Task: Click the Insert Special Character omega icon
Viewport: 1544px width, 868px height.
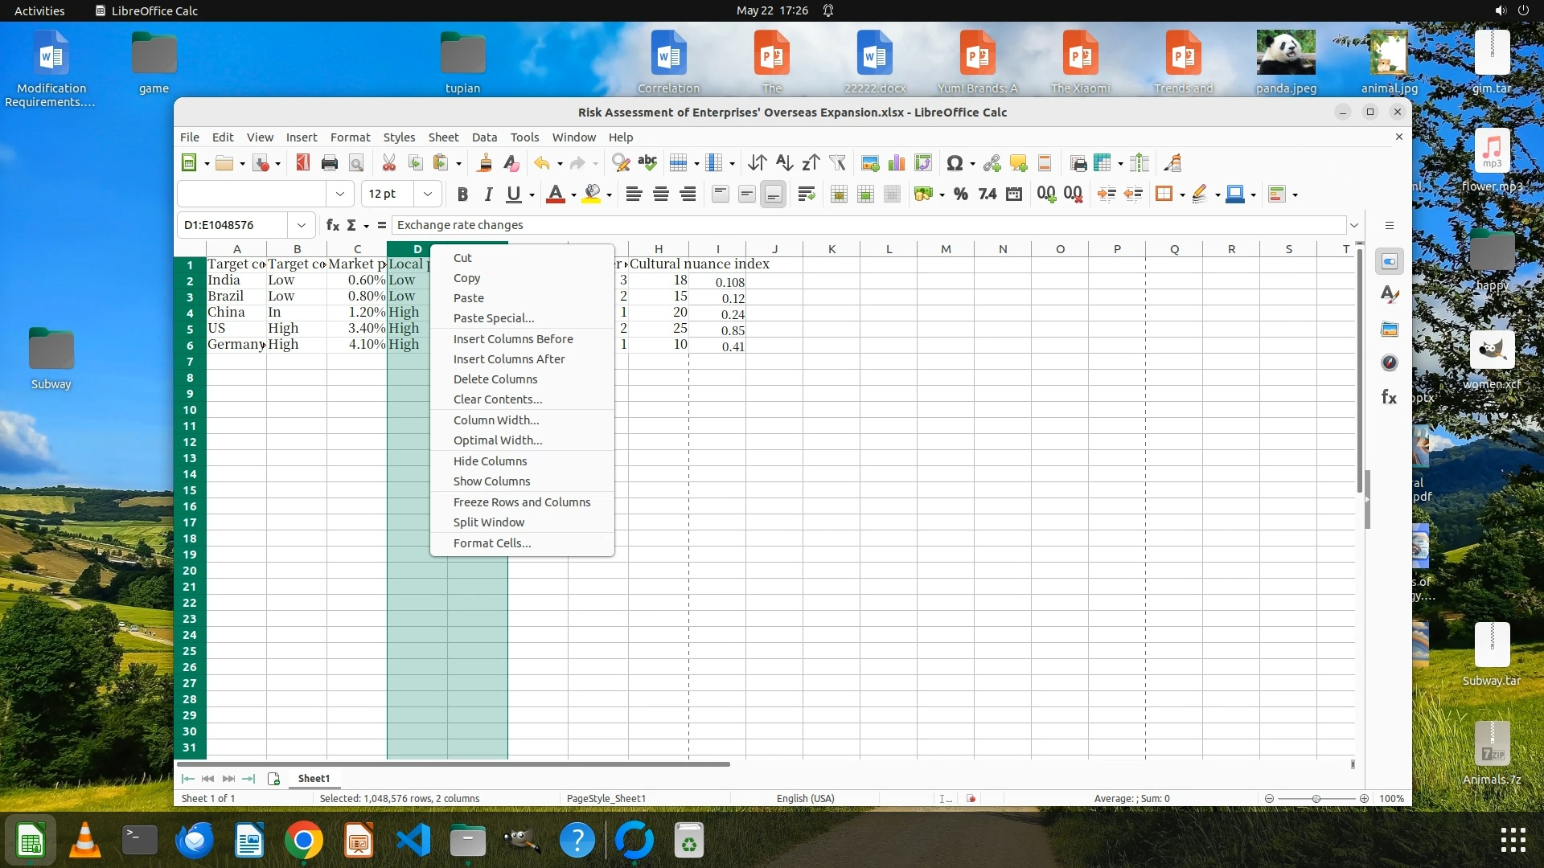Action: tap(955, 163)
